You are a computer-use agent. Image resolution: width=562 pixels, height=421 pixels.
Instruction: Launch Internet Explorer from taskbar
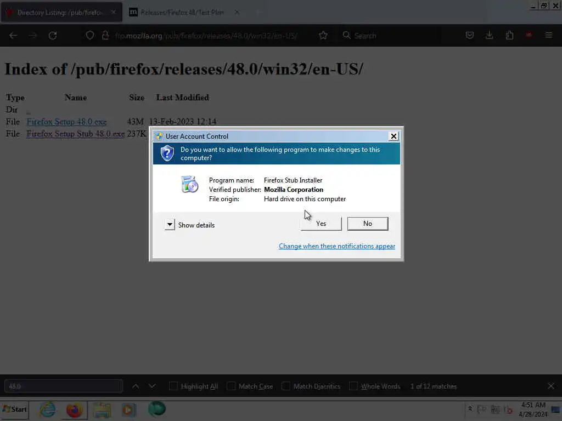point(48,409)
